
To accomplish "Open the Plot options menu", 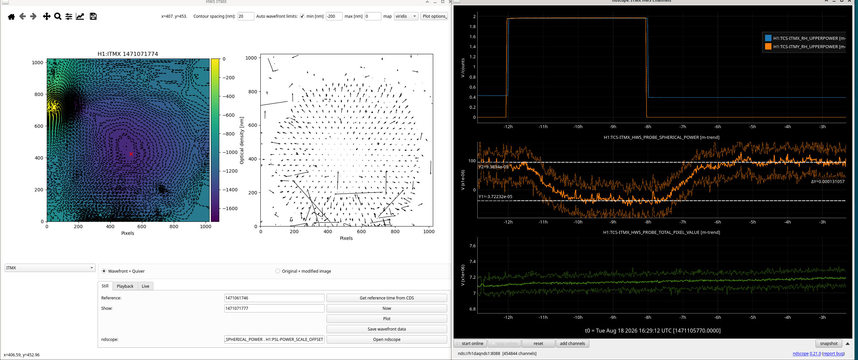I will click(x=434, y=16).
